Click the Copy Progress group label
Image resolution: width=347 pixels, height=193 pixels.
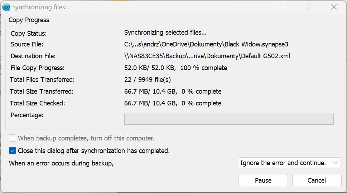tap(29, 20)
